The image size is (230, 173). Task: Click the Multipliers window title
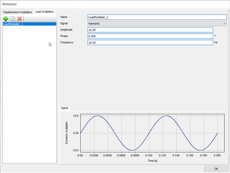10,4
